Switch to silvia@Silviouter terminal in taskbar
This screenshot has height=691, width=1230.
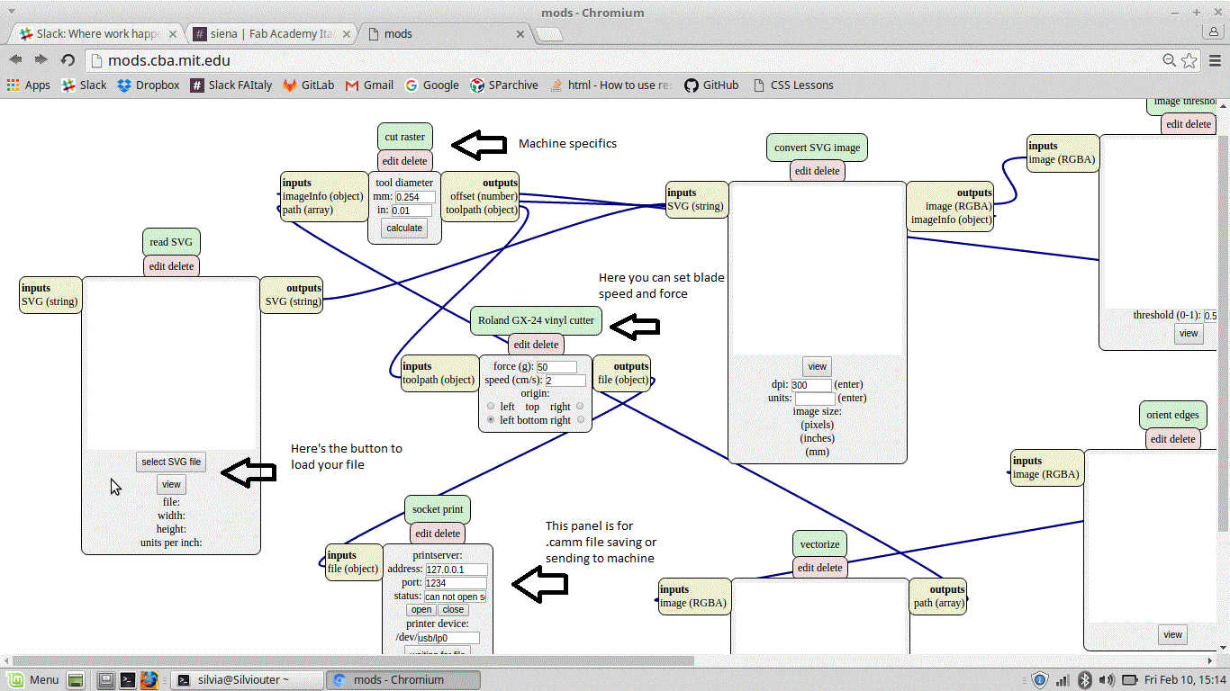tap(248, 680)
